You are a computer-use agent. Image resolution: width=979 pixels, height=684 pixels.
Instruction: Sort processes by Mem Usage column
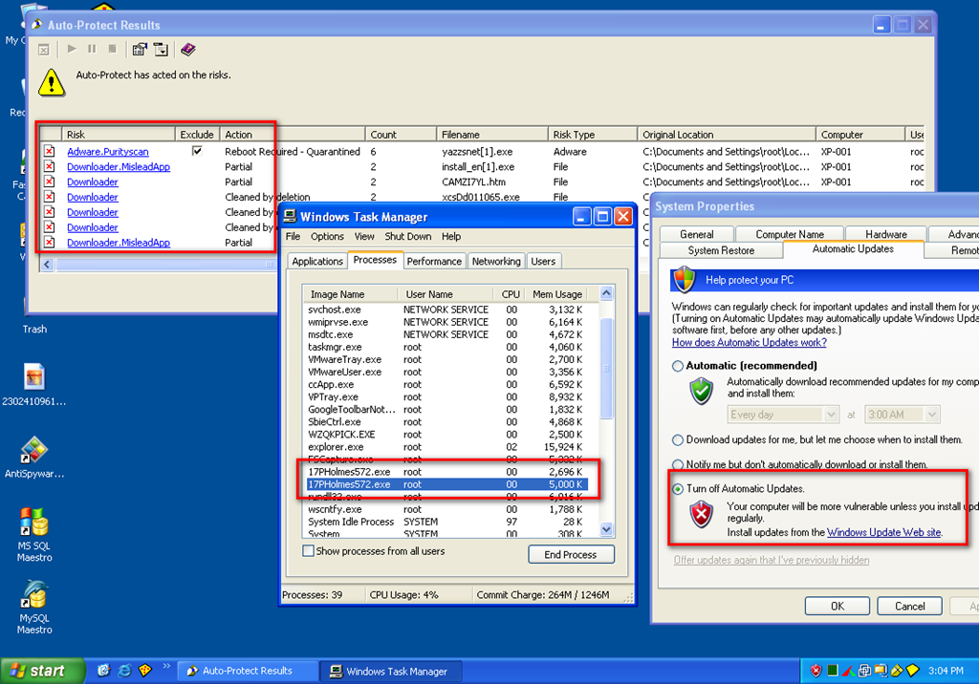[x=557, y=294]
